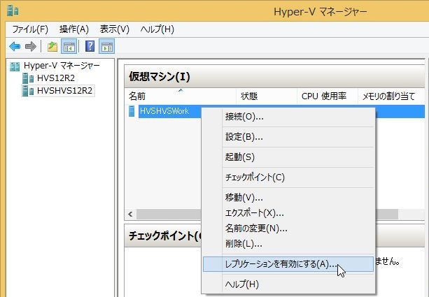The width and height of the screenshot is (429, 297).
Task: Choose 設定(B)... from the context menu
Action: point(288,137)
